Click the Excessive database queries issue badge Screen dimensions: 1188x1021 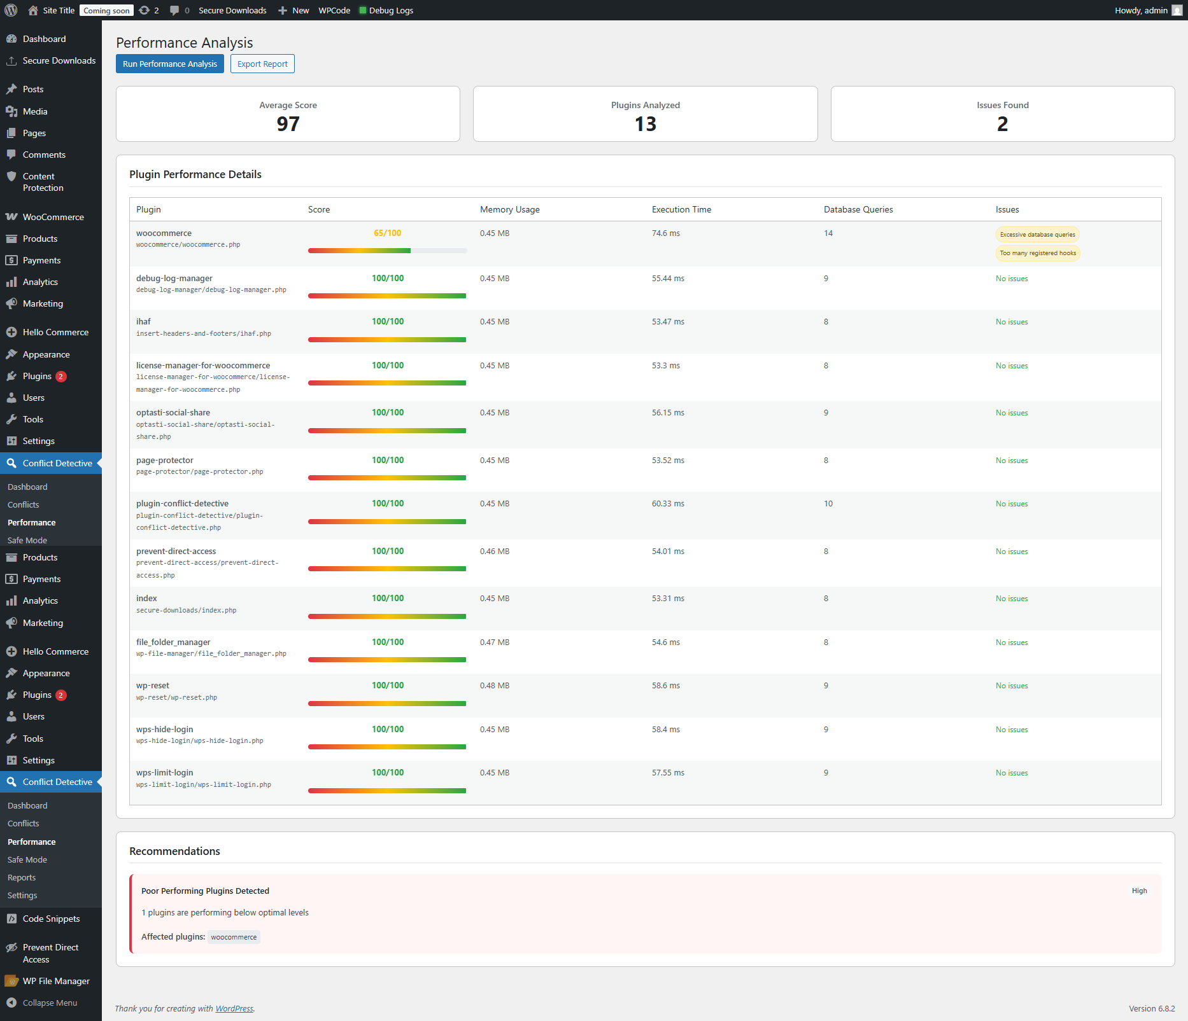click(x=1037, y=235)
